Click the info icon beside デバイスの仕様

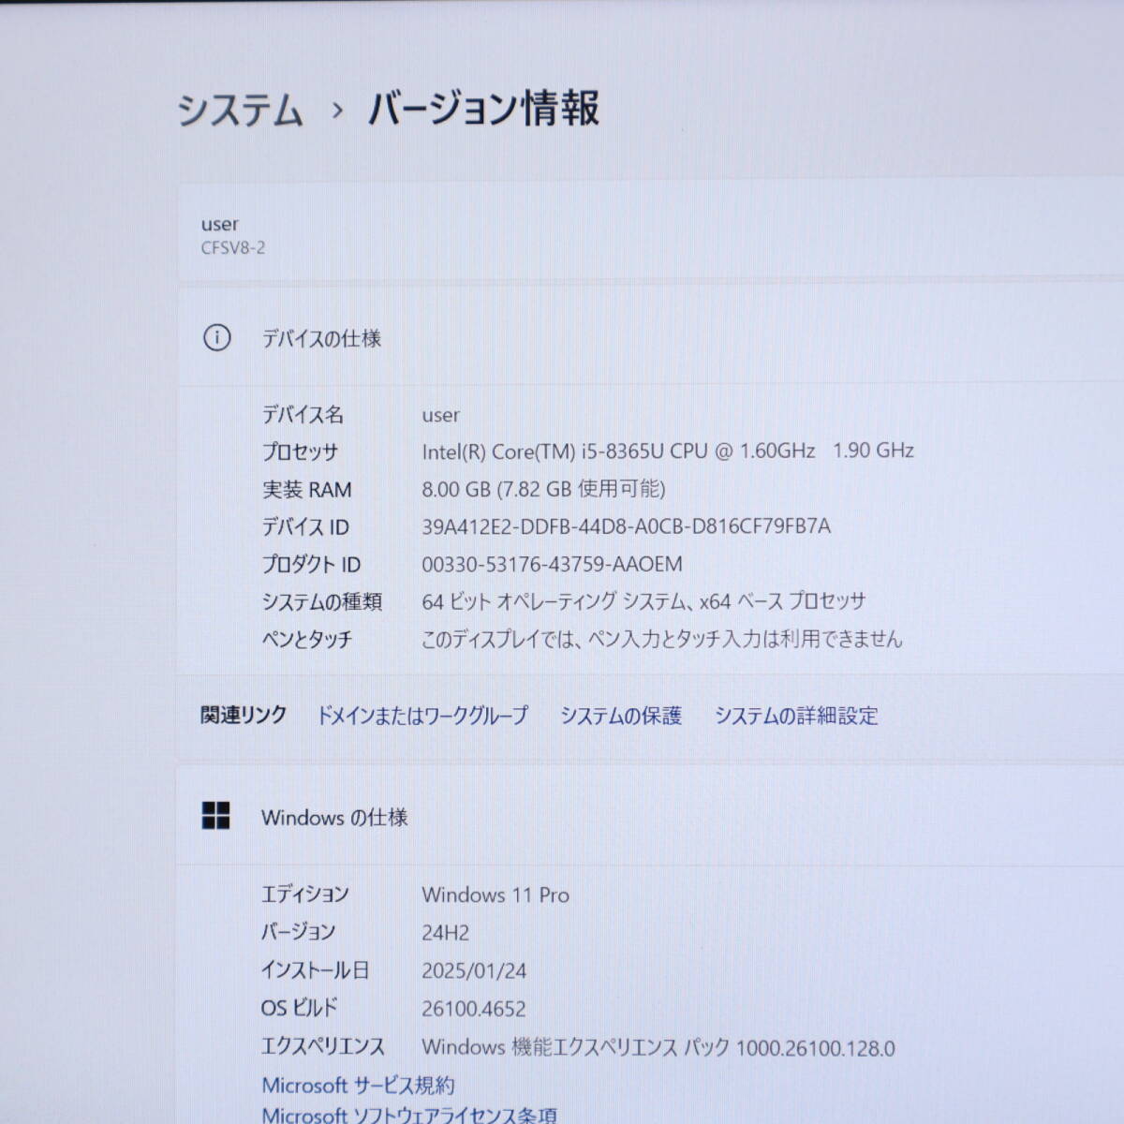click(216, 338)
